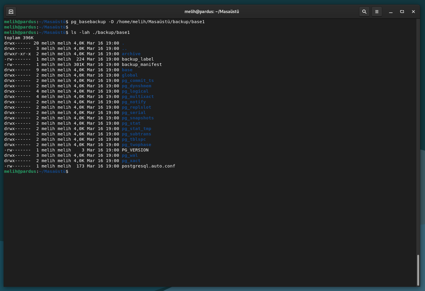Viewport: 425px width, 291px height.
Task: Click the 301K size of backup_manifest
Action: click(x=79, y=64)
